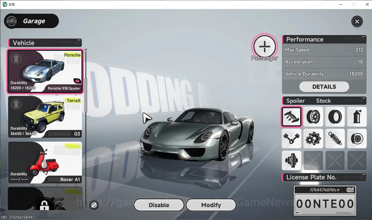Screen dimensions: 372x220
Task: Select the tire modification slot
Action: (335, 117)
